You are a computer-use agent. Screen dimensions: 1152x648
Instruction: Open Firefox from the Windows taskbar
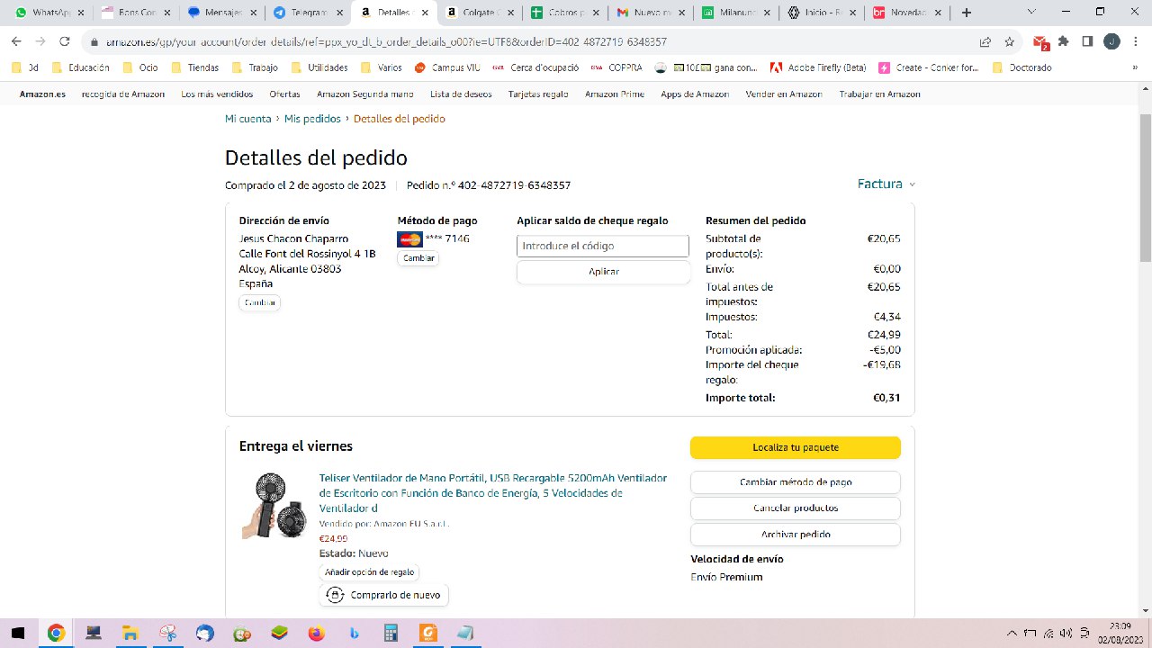(315, 633)
